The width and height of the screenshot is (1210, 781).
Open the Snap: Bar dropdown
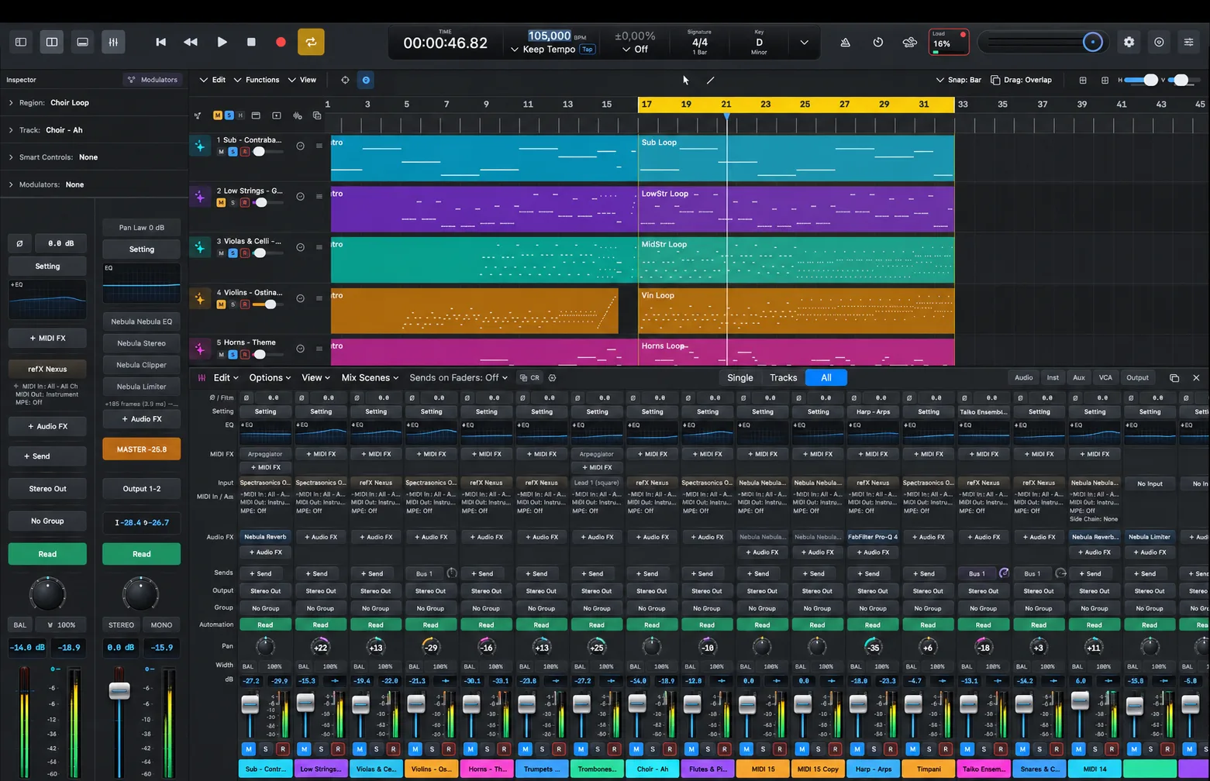point(958,80)
